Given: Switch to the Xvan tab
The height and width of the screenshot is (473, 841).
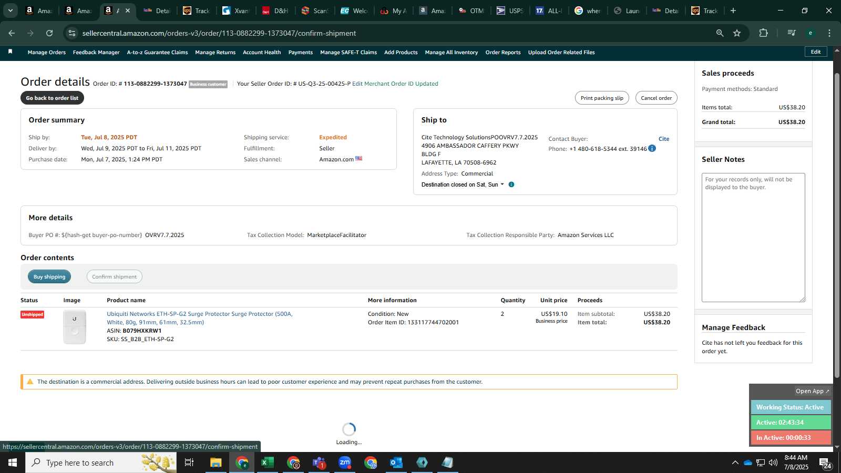Looking at the screenshot, I should (236, 11).
